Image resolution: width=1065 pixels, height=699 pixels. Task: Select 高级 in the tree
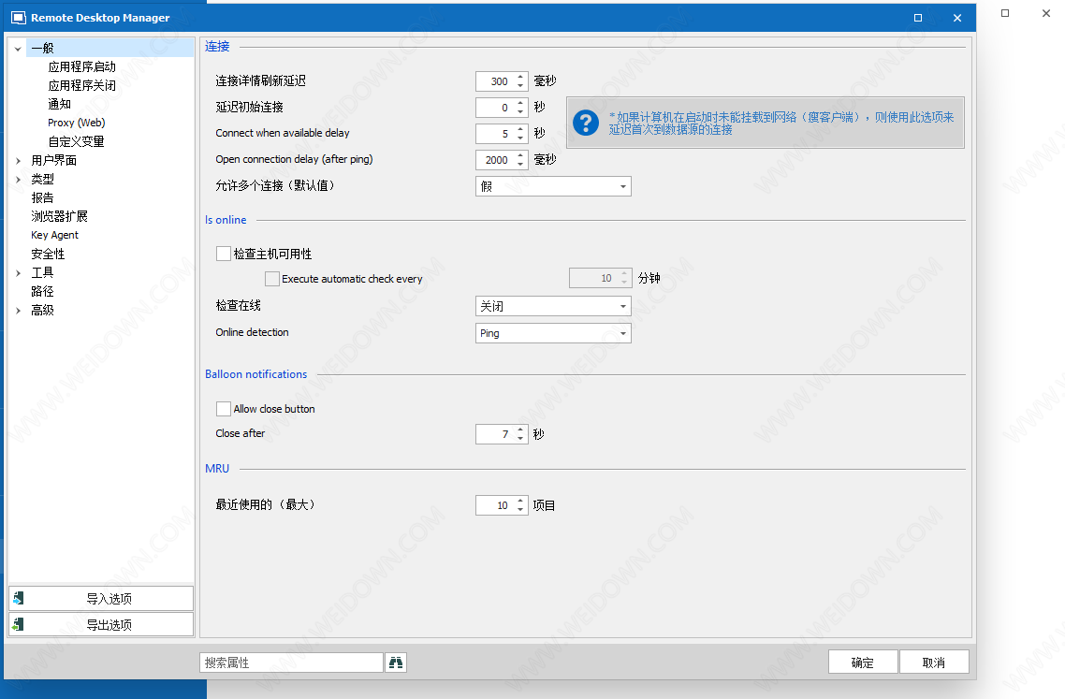click(x=42, y=310)
